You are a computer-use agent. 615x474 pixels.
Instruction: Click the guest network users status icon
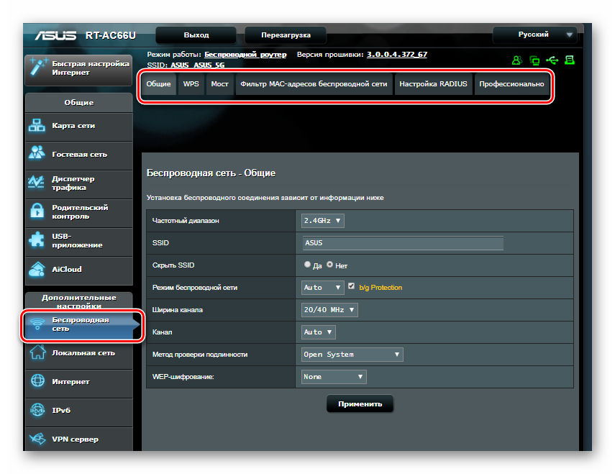(516, 60)
